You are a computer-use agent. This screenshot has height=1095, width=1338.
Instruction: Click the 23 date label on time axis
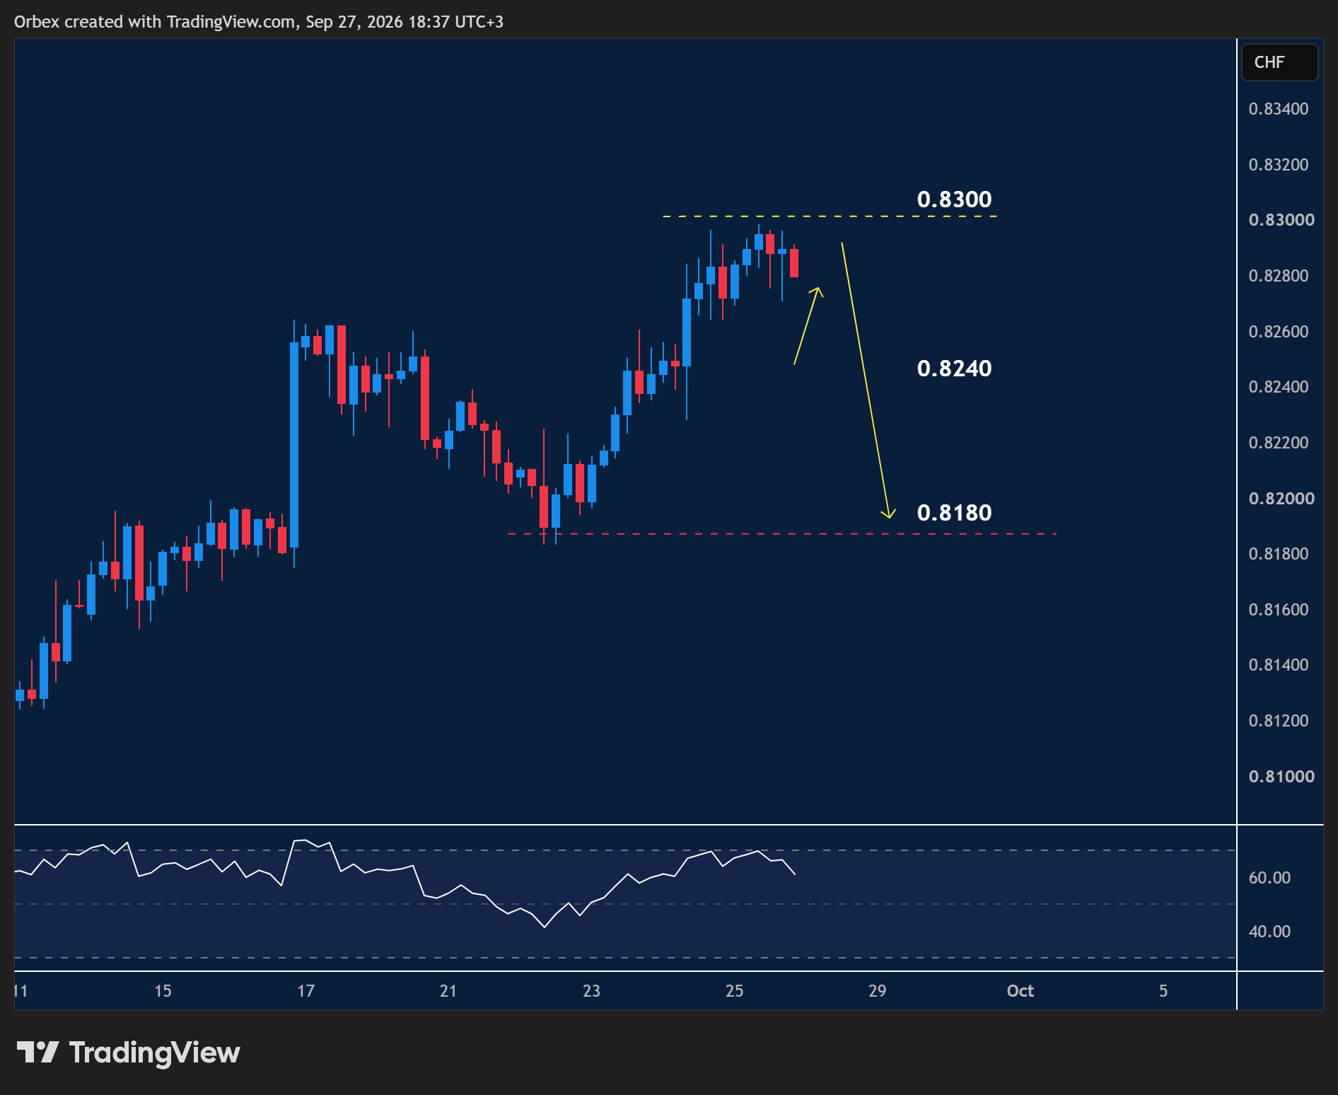pyautogui.click(x=591, y=991)
